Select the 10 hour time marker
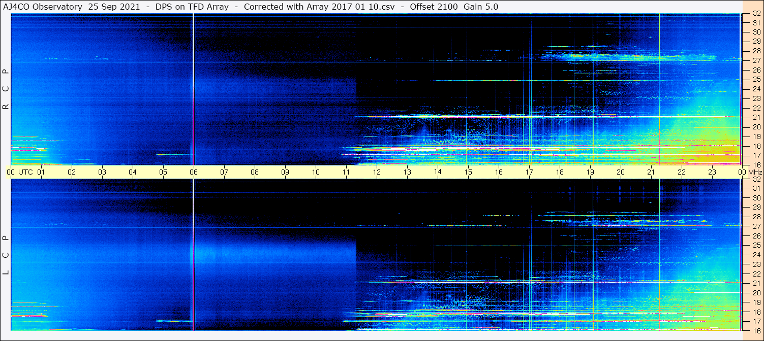This screenshot has width=764, height=341. pyautogui.click(x=316, y=172)
